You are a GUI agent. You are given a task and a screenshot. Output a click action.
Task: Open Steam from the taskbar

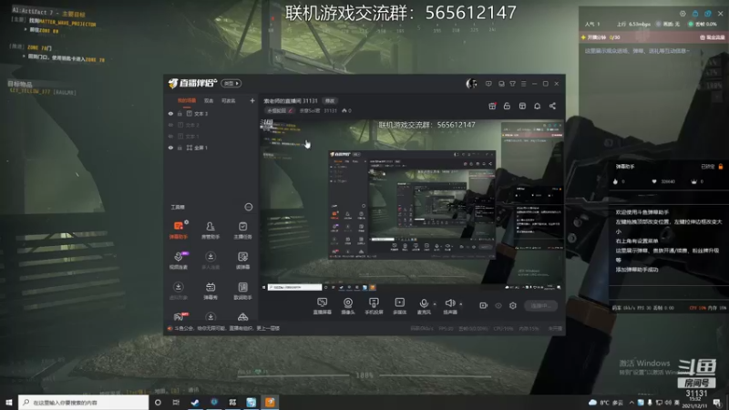(195, 402)
